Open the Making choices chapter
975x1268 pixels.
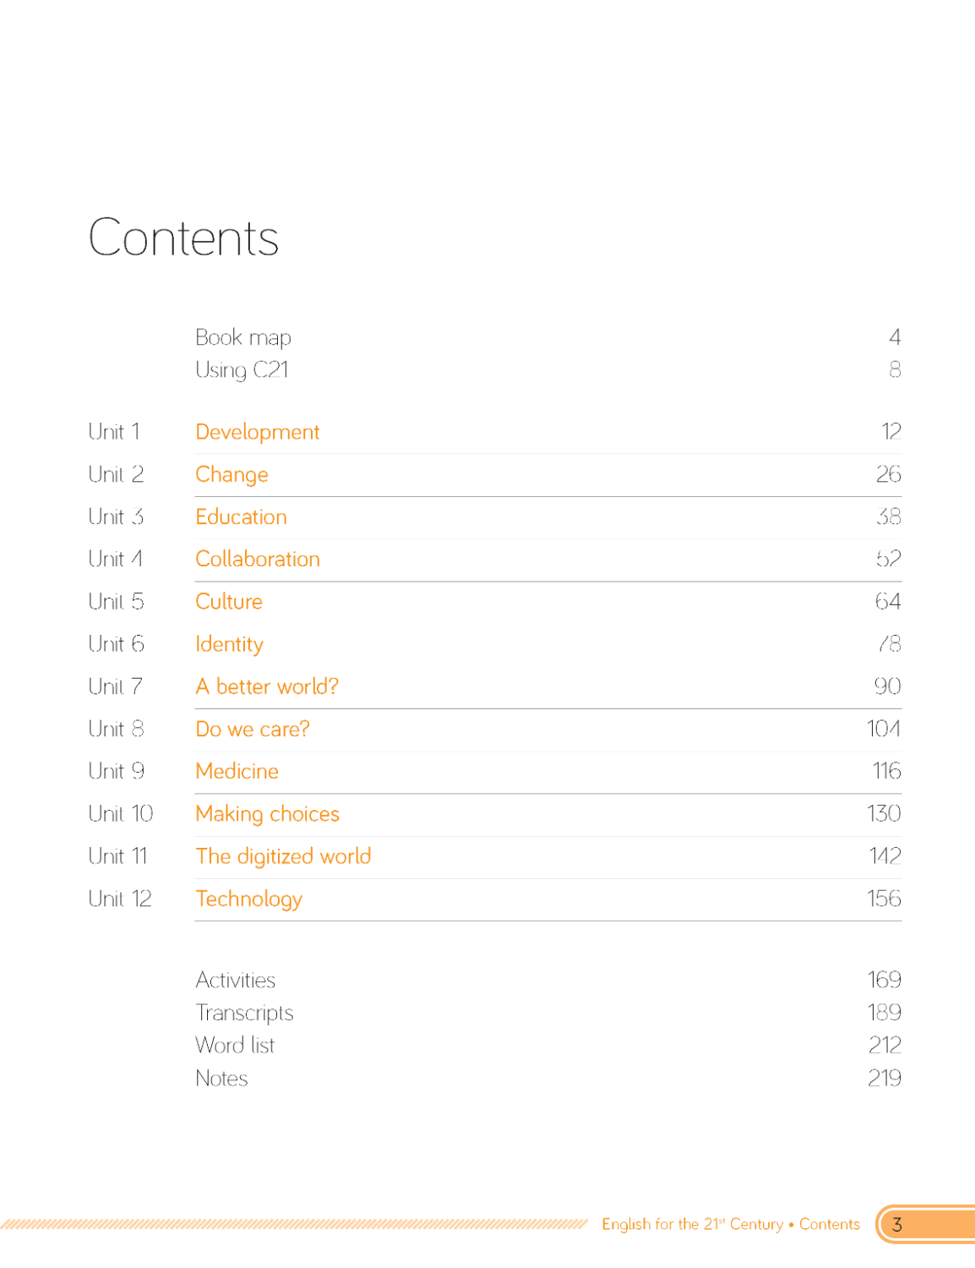point(267,813)
